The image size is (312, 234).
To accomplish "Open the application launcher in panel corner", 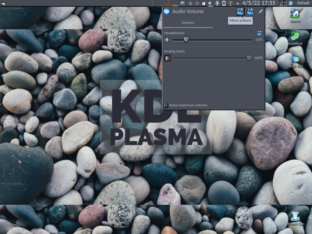I will pos(3,3).
